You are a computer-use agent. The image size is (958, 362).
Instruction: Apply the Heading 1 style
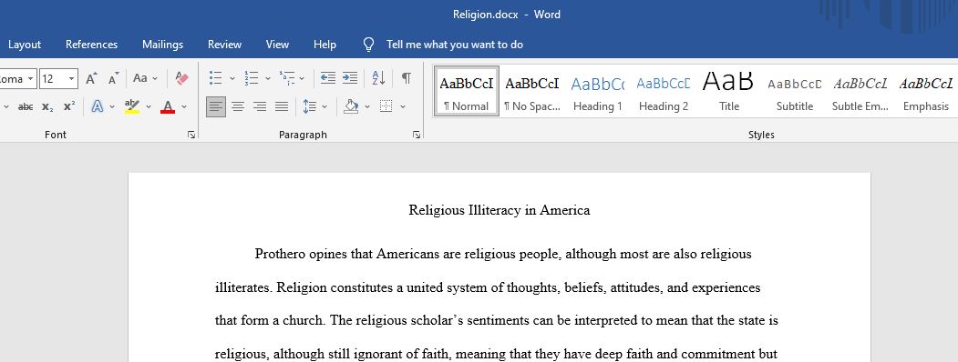coord(598,91)
